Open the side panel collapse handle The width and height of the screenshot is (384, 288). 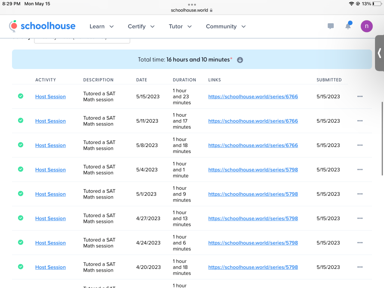click(379, 53)
